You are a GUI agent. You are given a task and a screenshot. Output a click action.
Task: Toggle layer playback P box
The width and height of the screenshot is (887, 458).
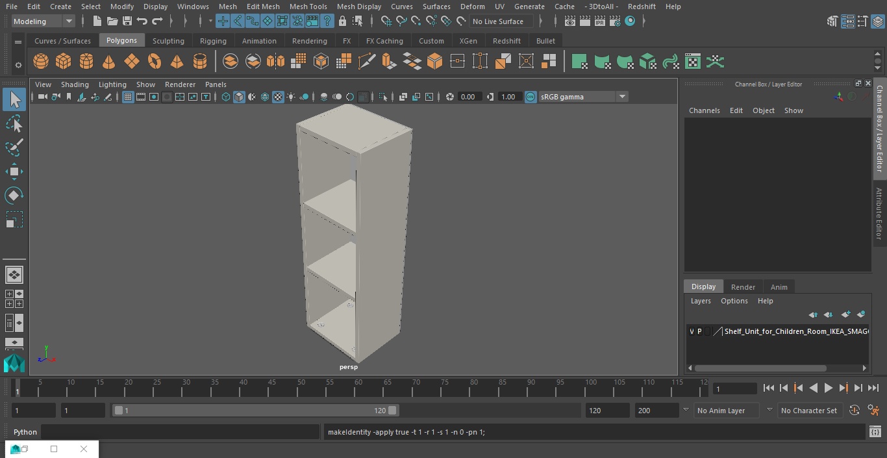pyautogui.click(x=699, y=331)
